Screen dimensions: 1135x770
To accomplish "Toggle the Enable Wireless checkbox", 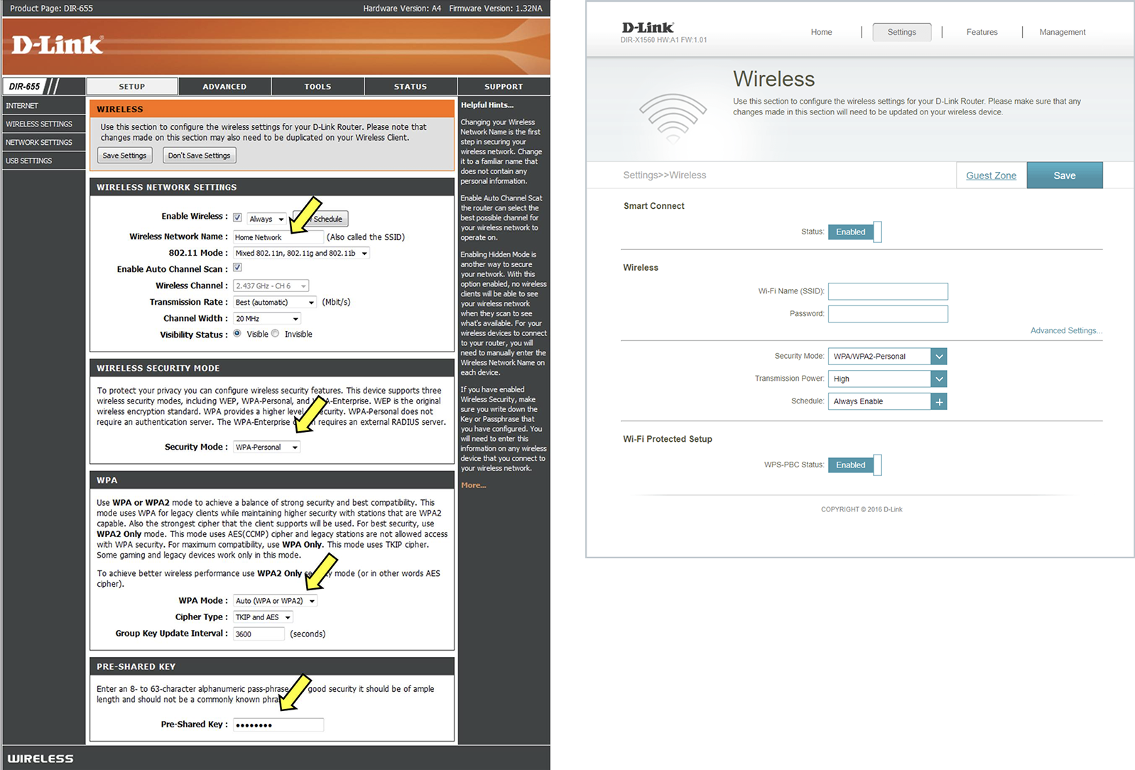I will pos(237,218).
